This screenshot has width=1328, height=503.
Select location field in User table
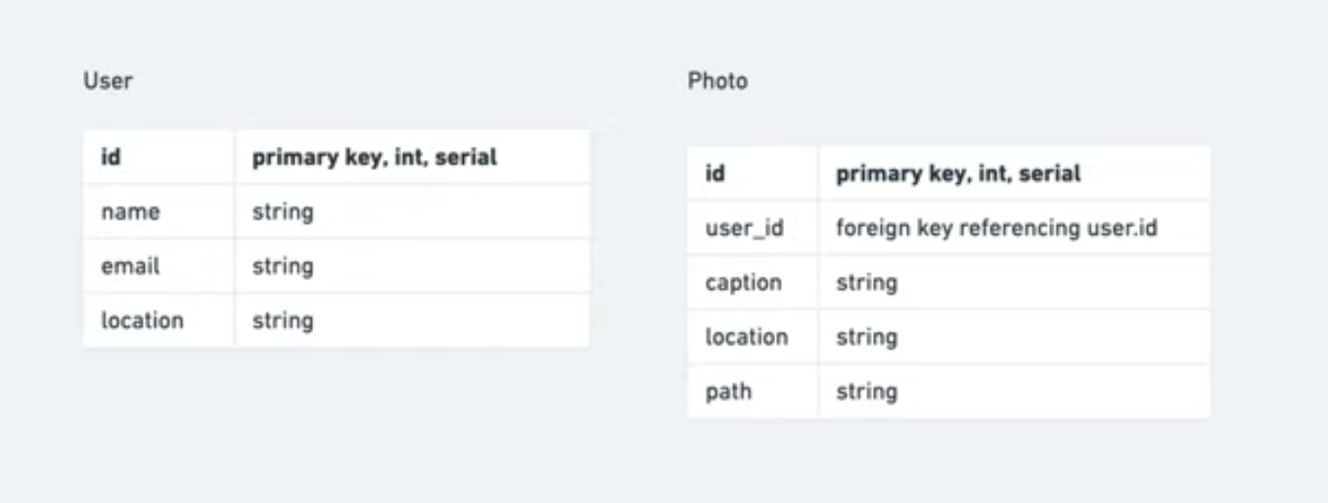142,321
